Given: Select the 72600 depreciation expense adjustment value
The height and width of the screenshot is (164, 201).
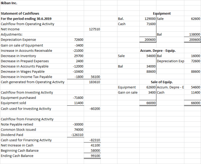Looking at the screenshot, I should (79, 40).
